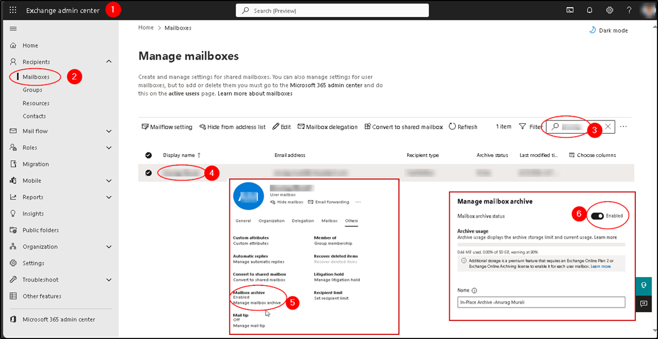The image size is (658, 339).
Task: Open Microsoft 365 admin center link
Action: 58,319
